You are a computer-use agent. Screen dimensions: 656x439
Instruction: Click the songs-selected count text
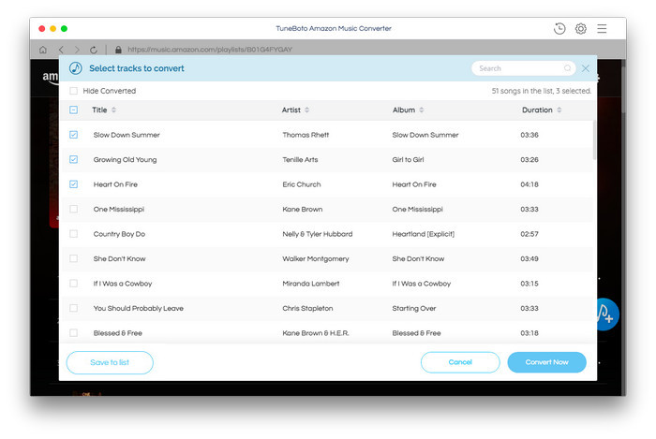pos(542,91)
